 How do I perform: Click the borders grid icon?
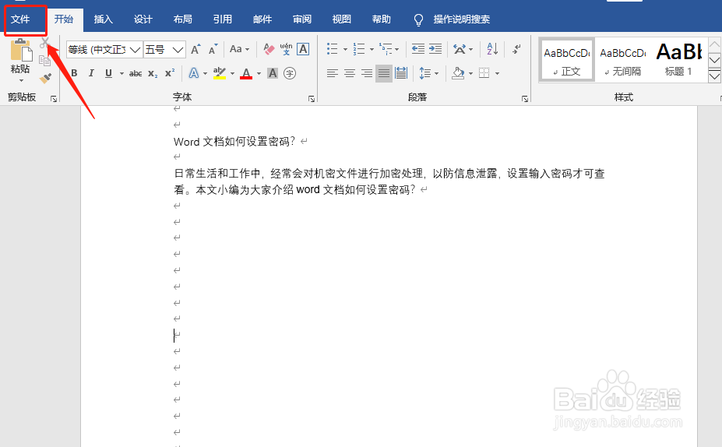(x=484, y=73)
